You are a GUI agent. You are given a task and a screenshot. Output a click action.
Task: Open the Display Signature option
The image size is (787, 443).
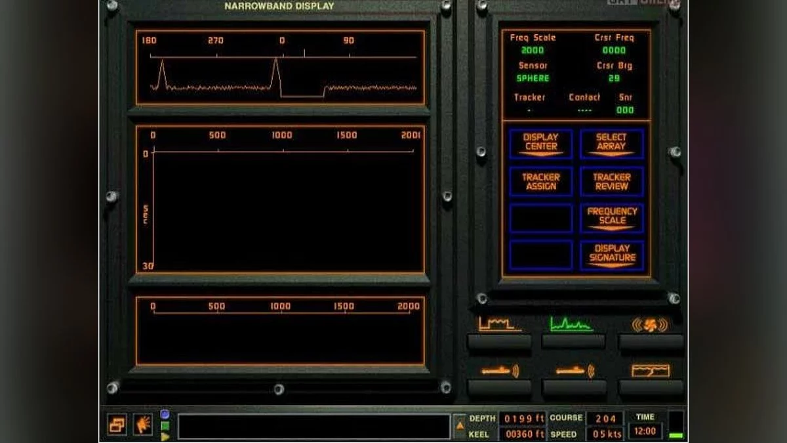(x=612, y=255)
